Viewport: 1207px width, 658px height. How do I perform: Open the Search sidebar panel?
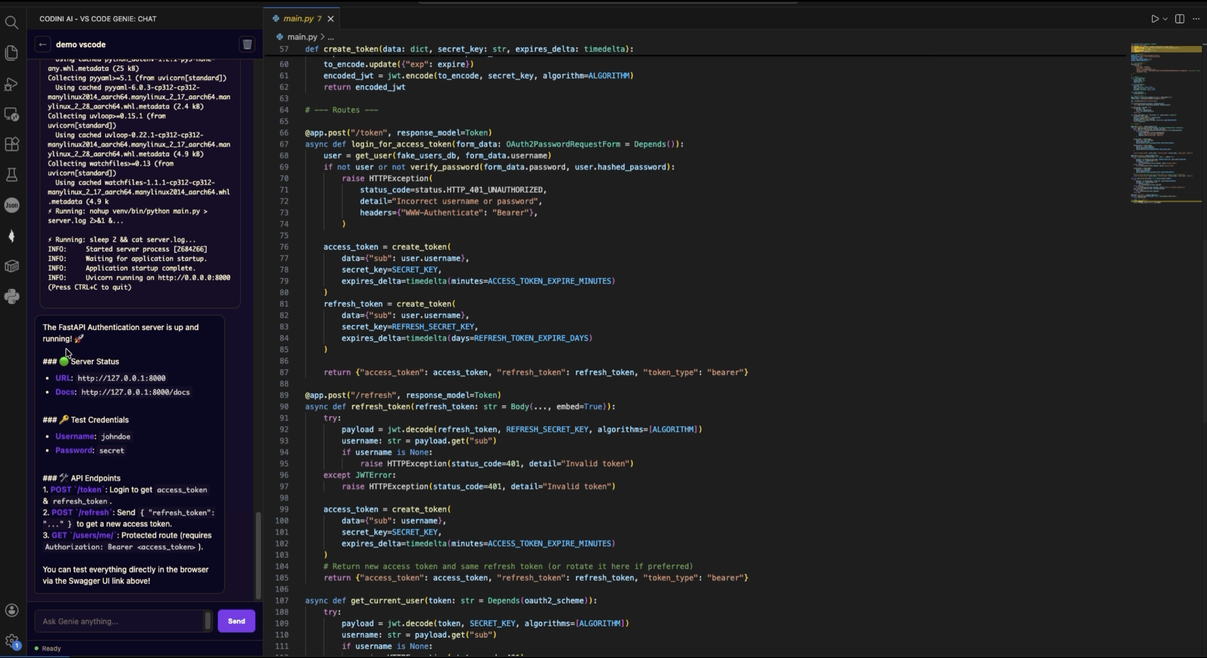[12, 23]
